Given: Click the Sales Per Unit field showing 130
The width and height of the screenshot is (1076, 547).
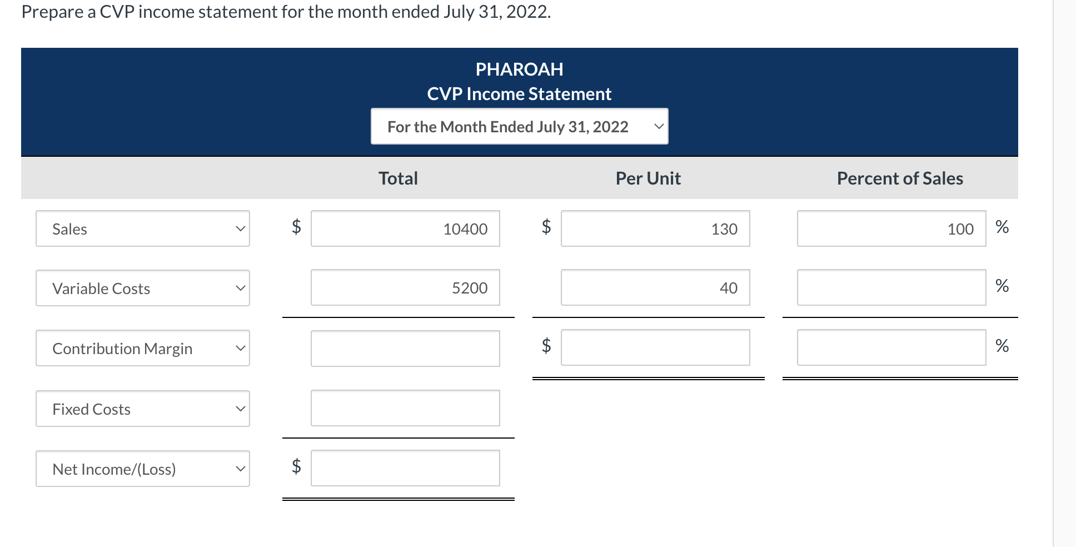Looking at the screenshot, I should (x=655, y=228).
